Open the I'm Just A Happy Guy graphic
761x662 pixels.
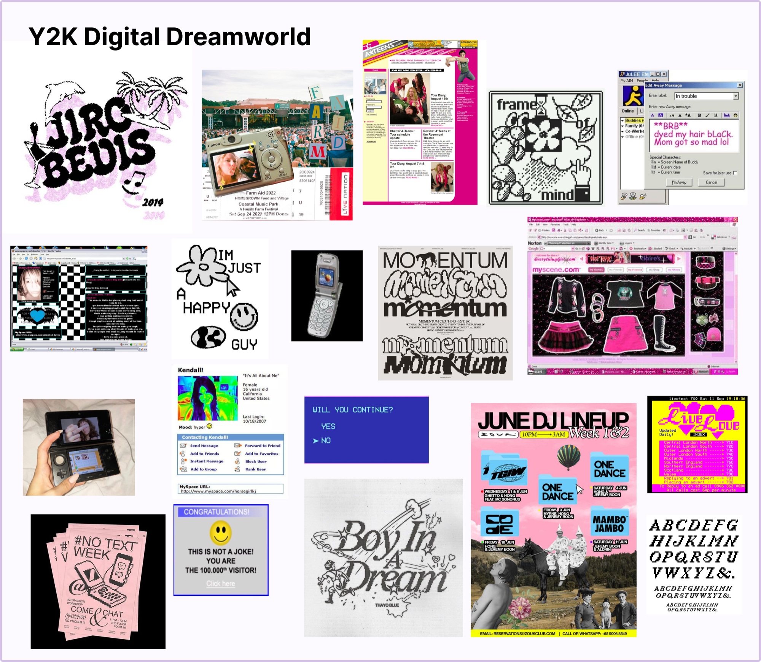[x=220, y=299]
